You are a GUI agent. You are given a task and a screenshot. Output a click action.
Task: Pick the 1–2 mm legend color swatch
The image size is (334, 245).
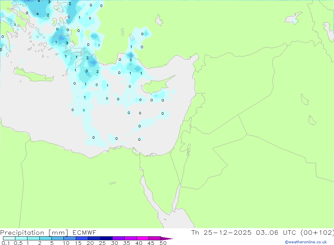tap(33, 238)
